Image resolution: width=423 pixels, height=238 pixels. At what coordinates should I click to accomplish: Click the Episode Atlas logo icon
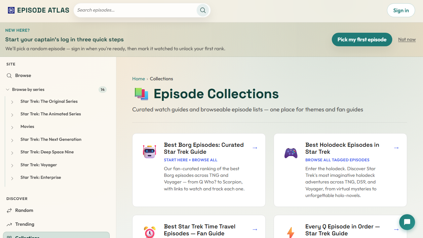(11, 10)
